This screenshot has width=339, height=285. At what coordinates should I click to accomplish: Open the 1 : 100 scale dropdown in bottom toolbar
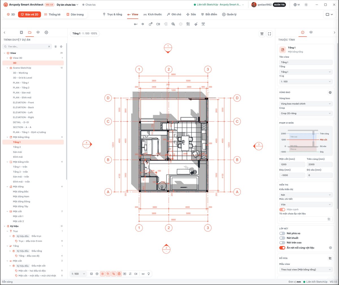79,274
